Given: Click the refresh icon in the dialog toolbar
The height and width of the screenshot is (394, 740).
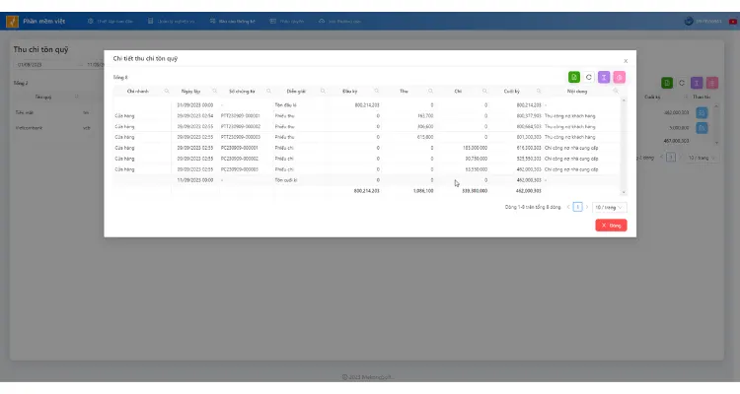Looking at the screenshot, I should pyautogui.click(x=588, y=77).
